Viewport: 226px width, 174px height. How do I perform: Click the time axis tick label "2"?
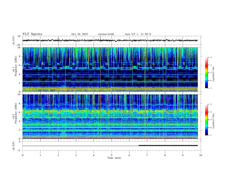pos(58,155)
